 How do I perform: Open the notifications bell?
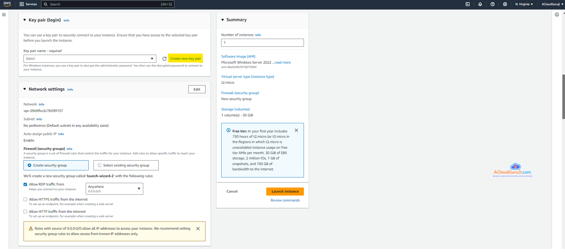[480, 4]
